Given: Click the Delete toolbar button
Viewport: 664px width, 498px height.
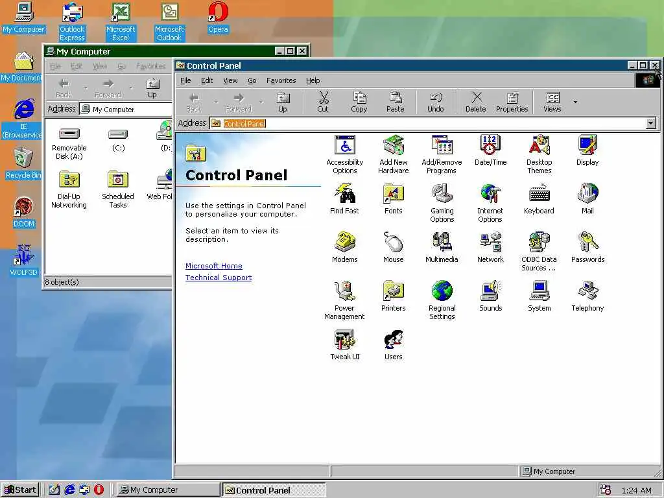Looking at the screenshot, I should click(x=476, y=102).
